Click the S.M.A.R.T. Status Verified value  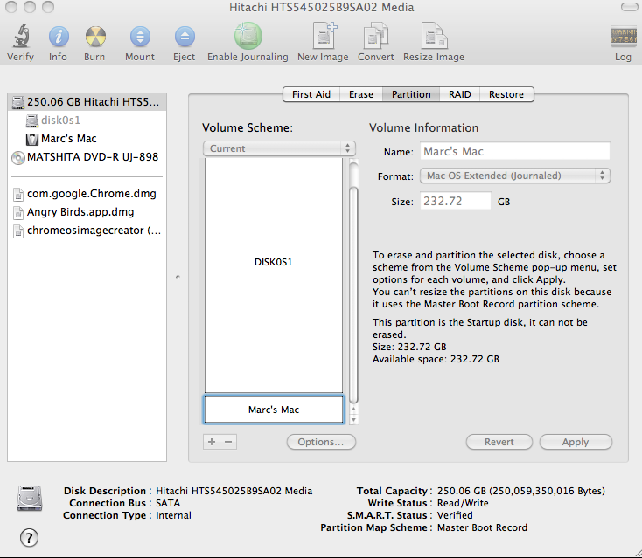pyautogui.click(x=455, y=515)
